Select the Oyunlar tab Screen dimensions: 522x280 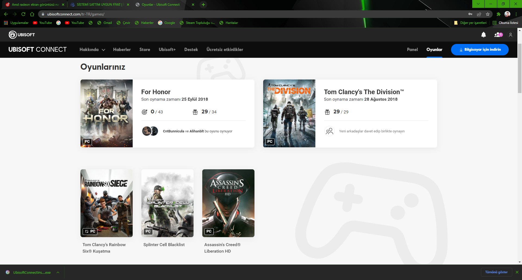434,50
